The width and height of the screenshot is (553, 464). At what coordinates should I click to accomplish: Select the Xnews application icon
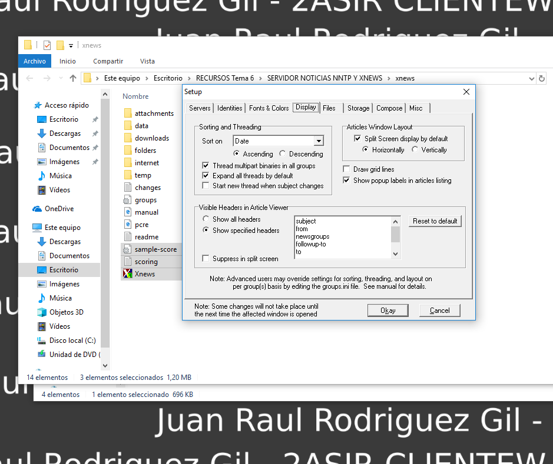click(127, 273)
